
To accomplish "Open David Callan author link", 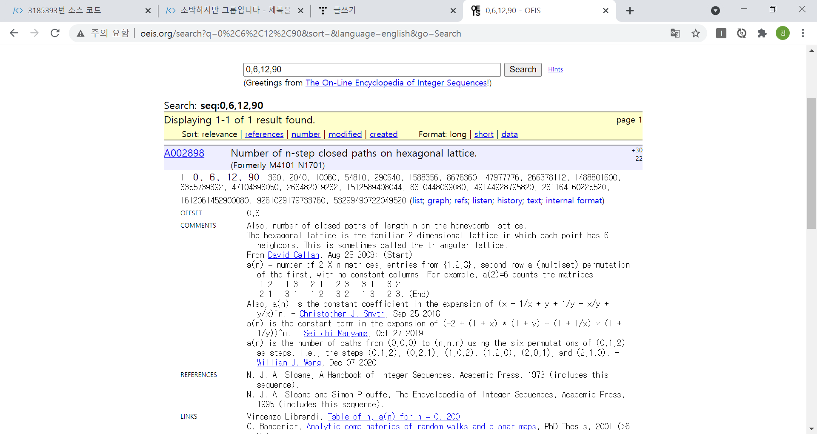I will [294, 255].
